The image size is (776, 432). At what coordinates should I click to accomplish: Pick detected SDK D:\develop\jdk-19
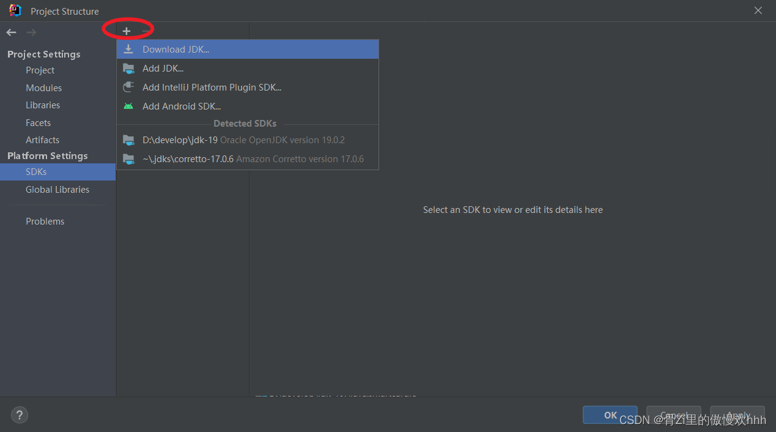pyautogui.click(x=248, y=140)
